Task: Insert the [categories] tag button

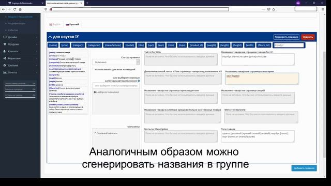Action: pyautogui.click(x=94, y=45)
